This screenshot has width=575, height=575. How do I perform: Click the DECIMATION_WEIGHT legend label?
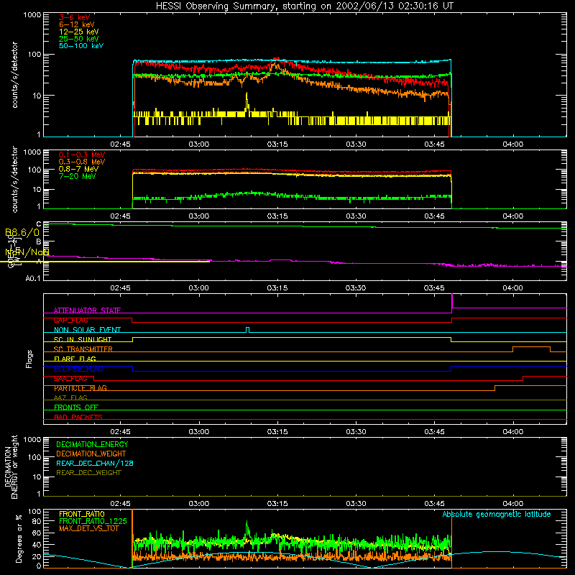[91, 454]
